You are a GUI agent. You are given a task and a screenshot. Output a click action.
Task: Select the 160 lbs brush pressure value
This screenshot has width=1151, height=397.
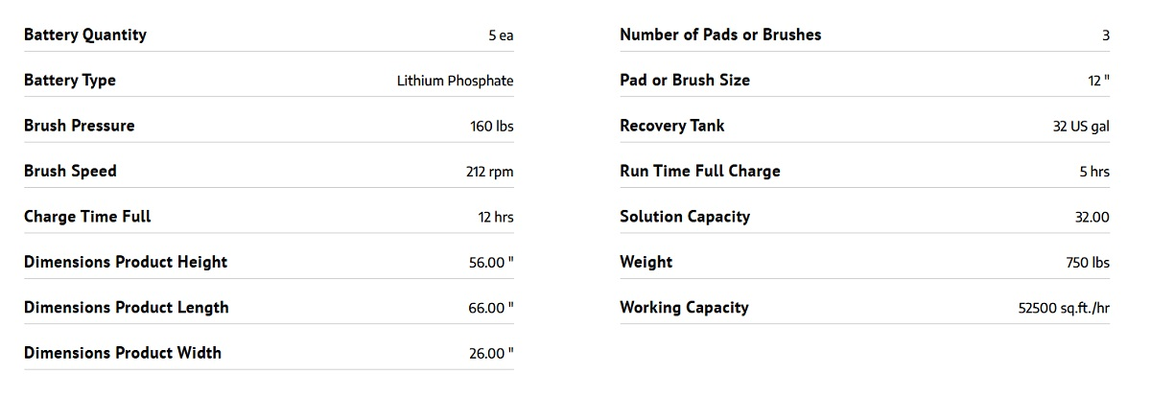click(492, 127)
